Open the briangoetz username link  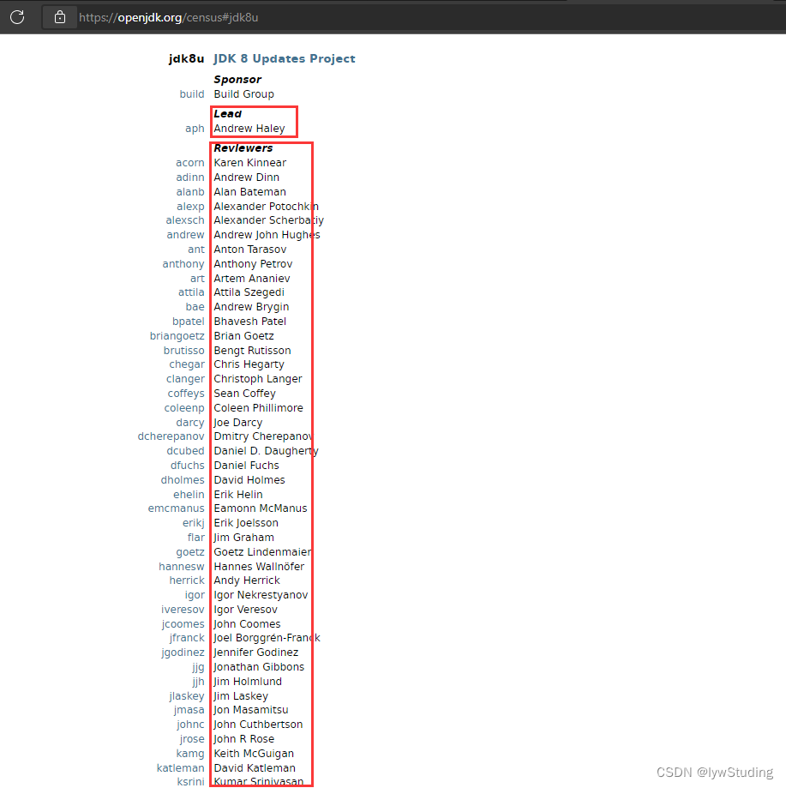tap(177, 336)
